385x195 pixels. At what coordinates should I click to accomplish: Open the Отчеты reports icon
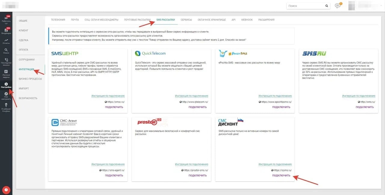tap(6, 41)
